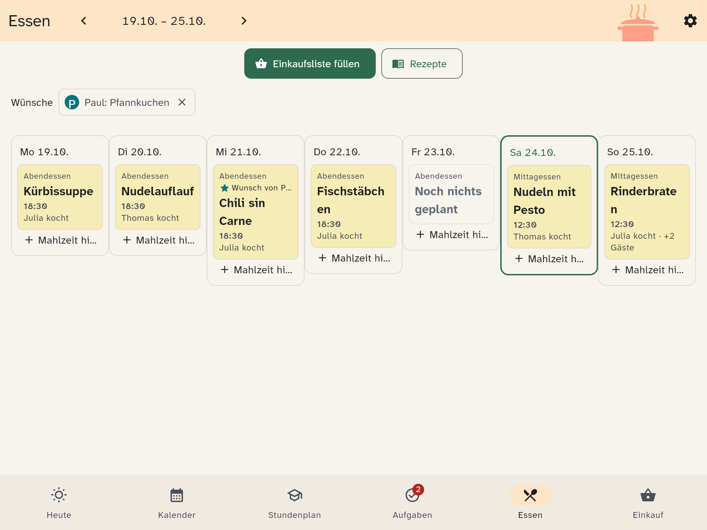Switch to the Heute tab
707x530 pixels.
pyautogui.click(x=59, y=502)
